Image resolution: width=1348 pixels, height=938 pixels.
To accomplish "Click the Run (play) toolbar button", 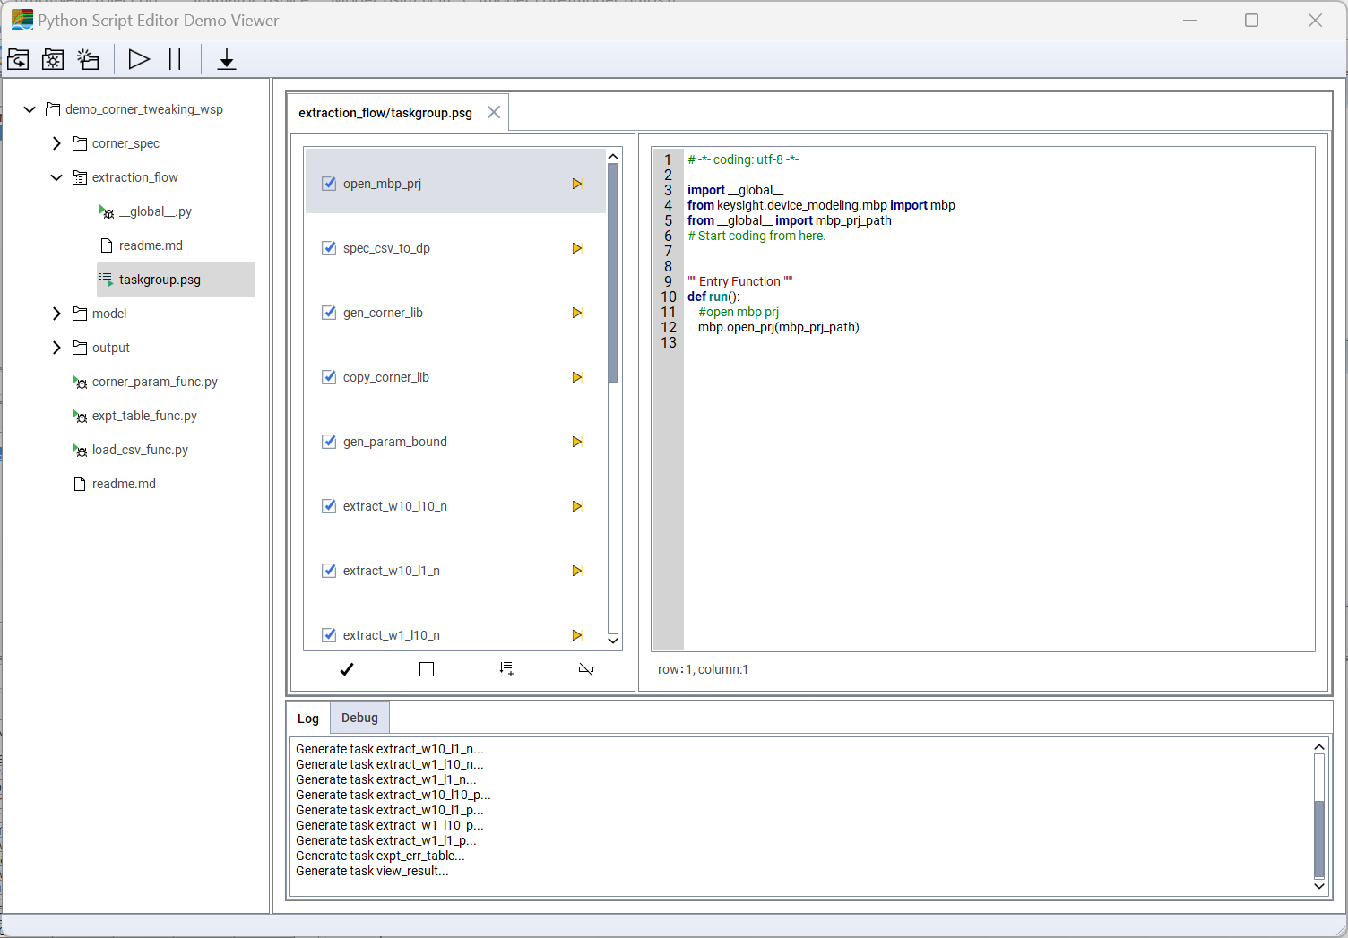I will pos(139,60).
